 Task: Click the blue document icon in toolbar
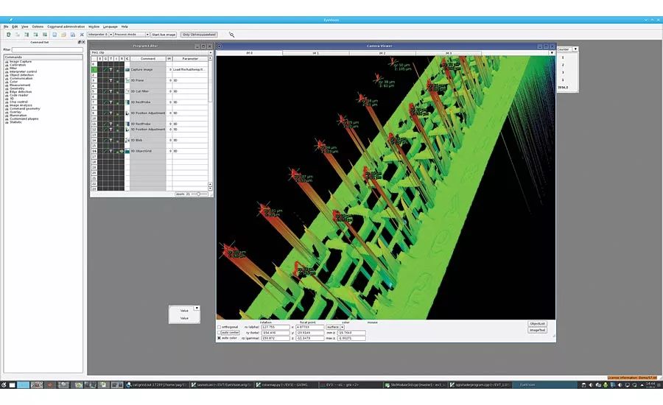[x=55, y=35]
